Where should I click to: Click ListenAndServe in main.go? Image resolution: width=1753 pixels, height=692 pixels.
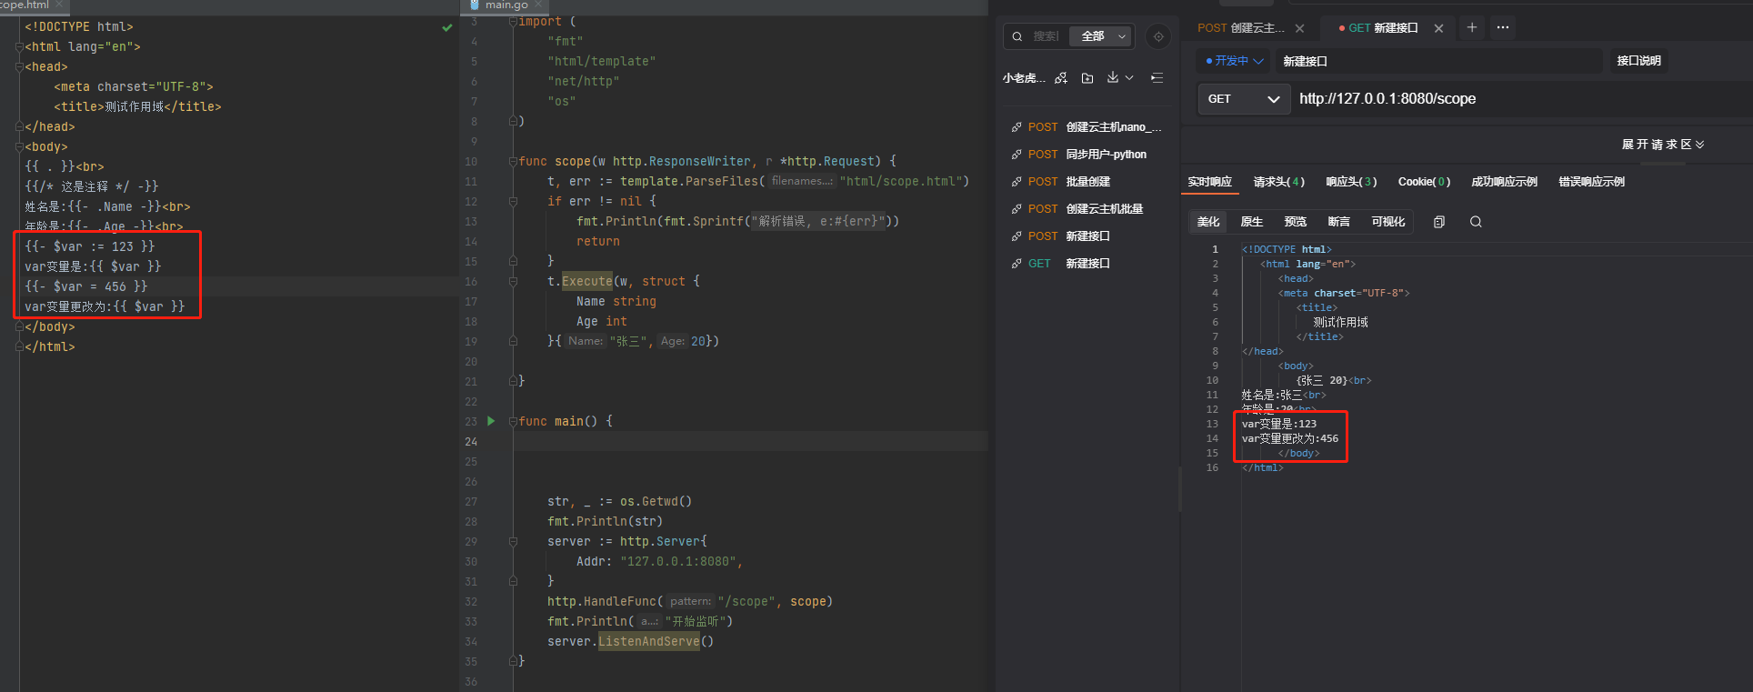pos(649,642)
